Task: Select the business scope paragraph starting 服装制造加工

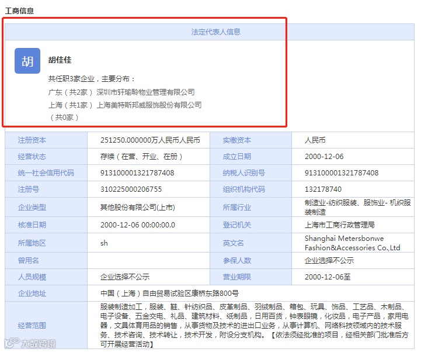Action: coord(254,326)
